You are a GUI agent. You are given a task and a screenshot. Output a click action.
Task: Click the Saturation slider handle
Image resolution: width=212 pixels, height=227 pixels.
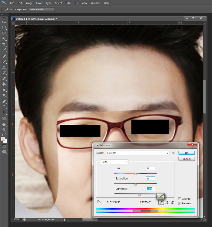(135, 184)
